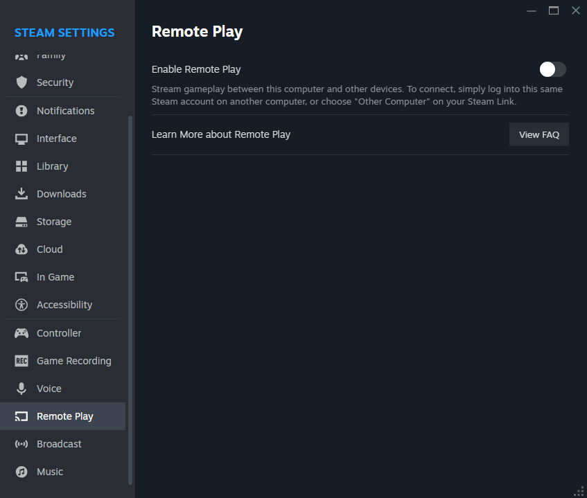The height and width of the screenshot is (498, 587).
Task: Maximize the Steam Settings window
Action: point(554,10)
